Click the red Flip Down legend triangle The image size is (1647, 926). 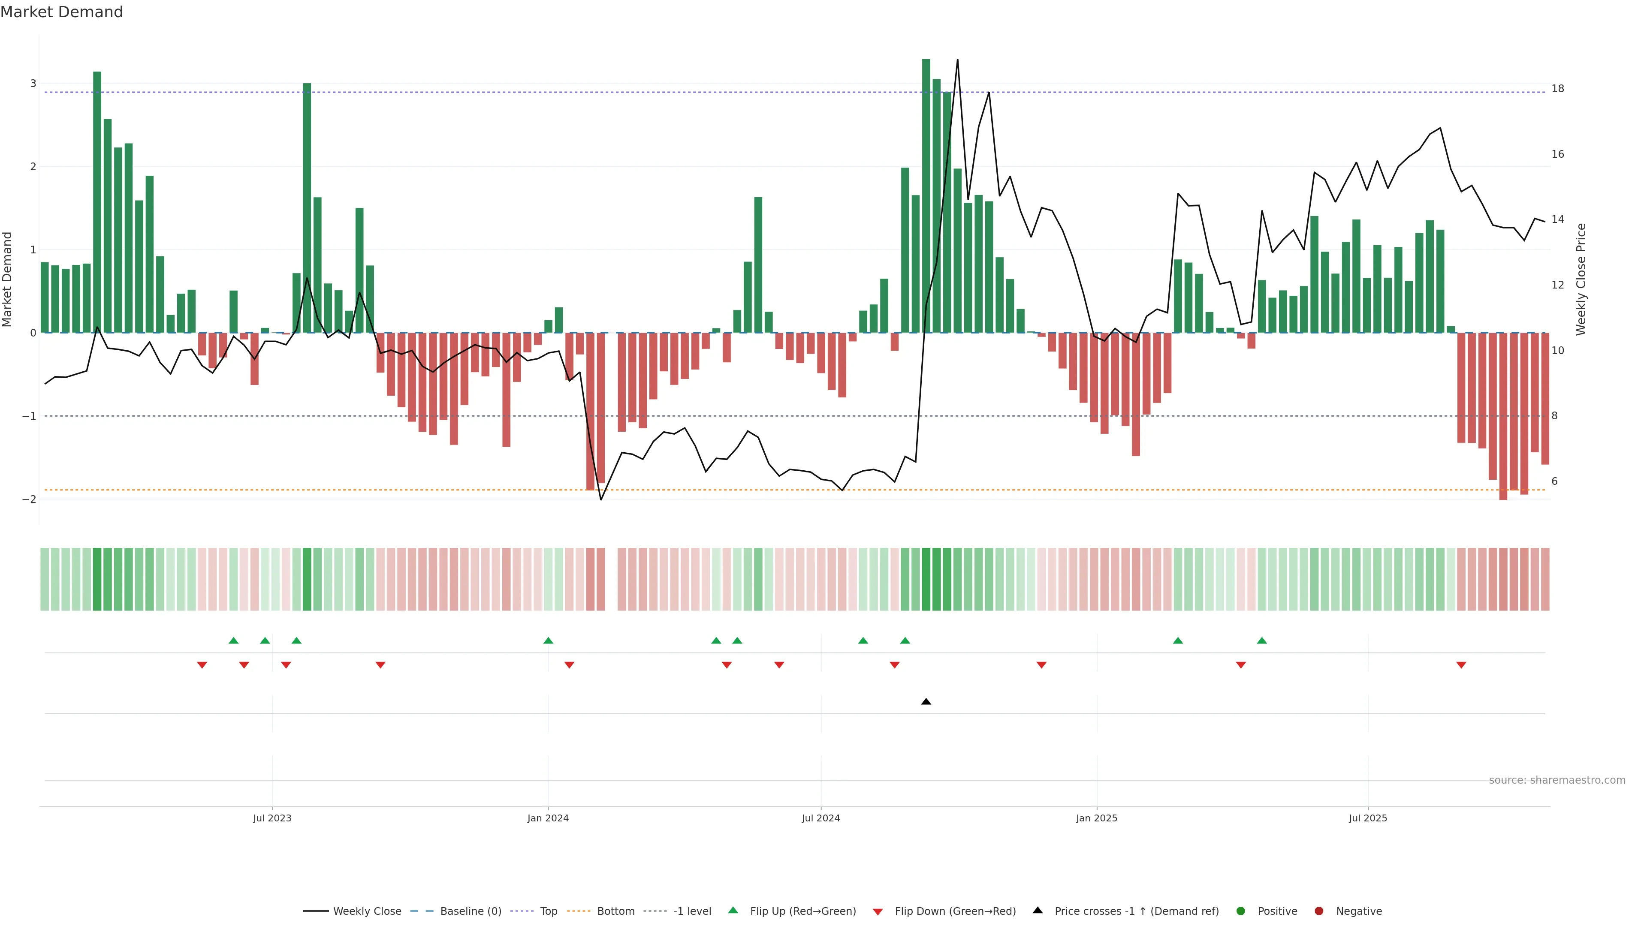878,911
